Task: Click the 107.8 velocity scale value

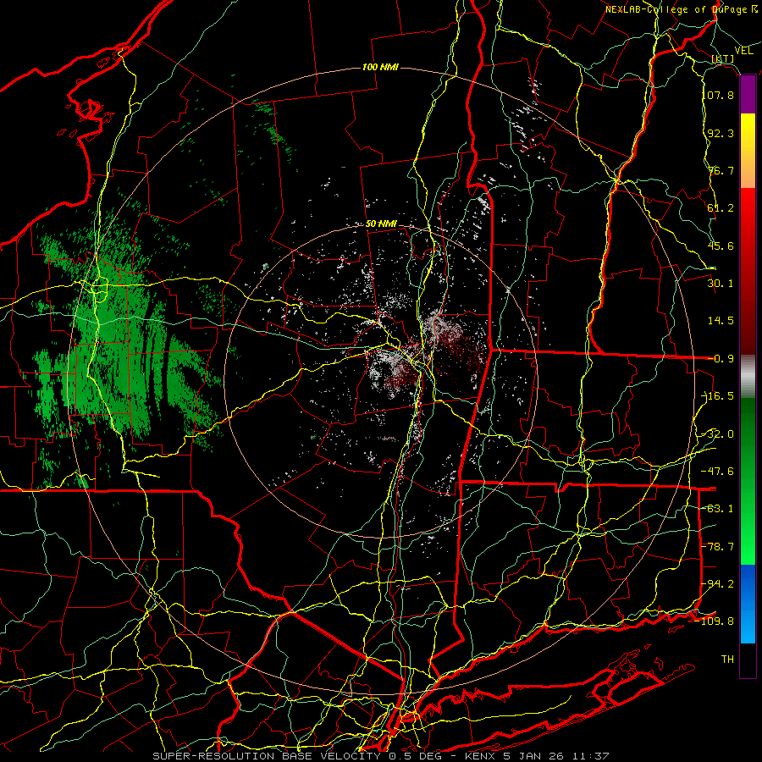Action: (x=718, y=95)
